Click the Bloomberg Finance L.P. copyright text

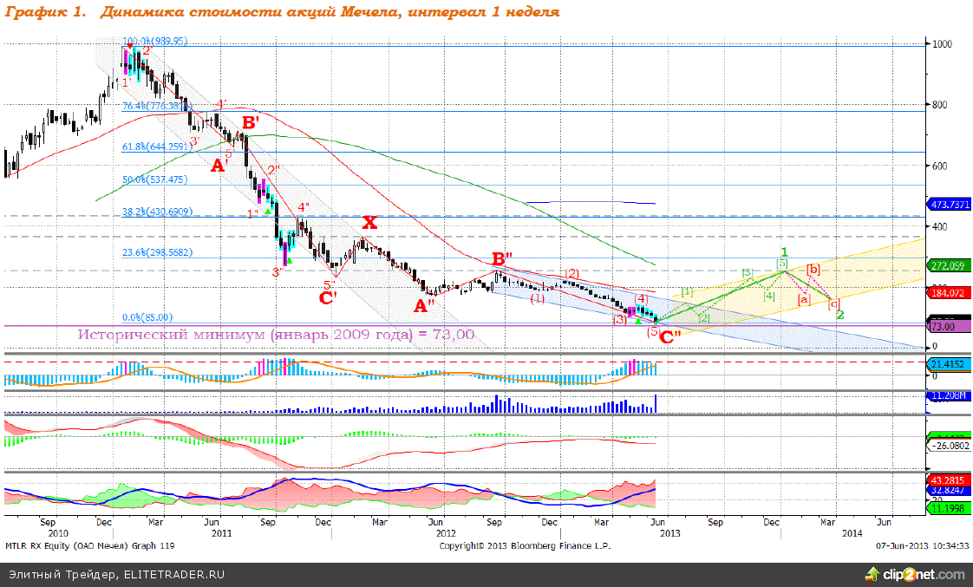tap(525, 546)
